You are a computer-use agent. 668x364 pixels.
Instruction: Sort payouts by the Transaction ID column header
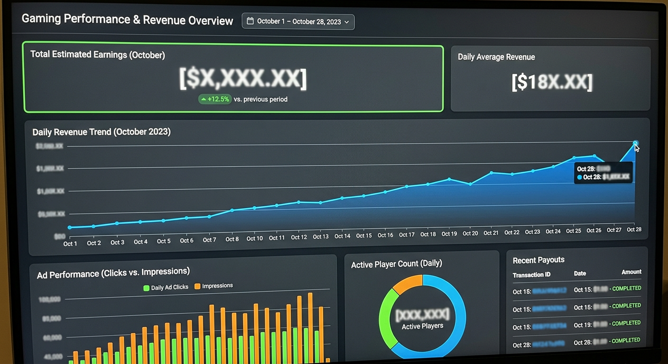[x=531, y=275]
